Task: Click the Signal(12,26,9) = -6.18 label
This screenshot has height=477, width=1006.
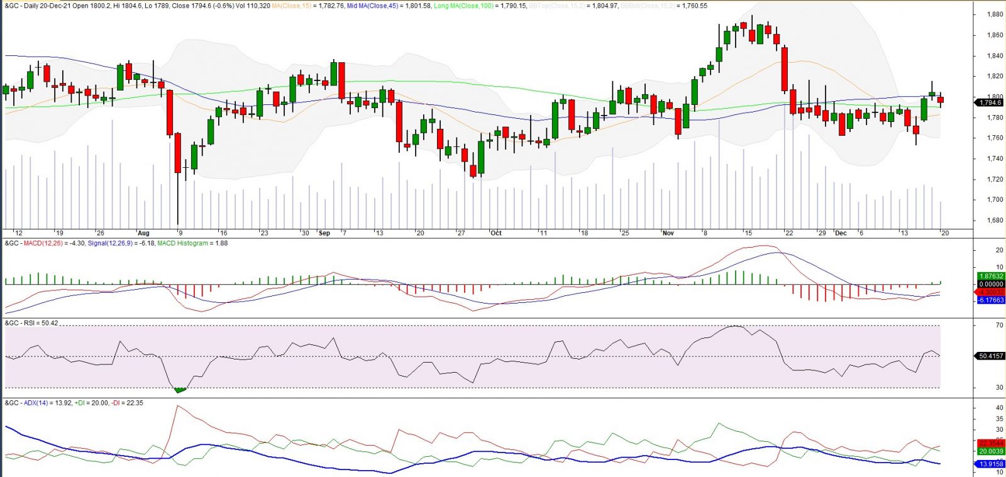Action: click(x=121, y=243)
